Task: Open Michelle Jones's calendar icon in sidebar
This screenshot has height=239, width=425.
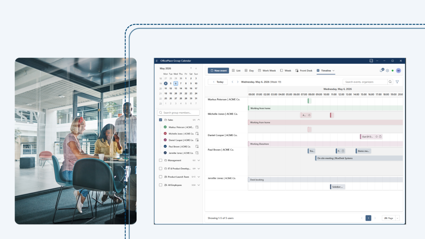Action: pyautogui.click(x=197, y=134)
